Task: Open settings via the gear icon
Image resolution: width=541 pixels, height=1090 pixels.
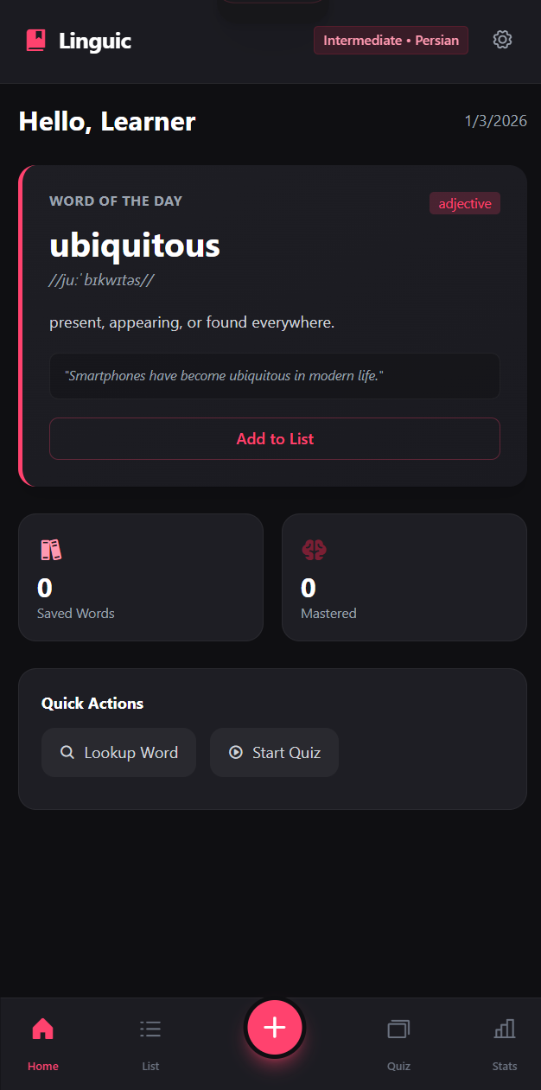Action: coord(502,40)
